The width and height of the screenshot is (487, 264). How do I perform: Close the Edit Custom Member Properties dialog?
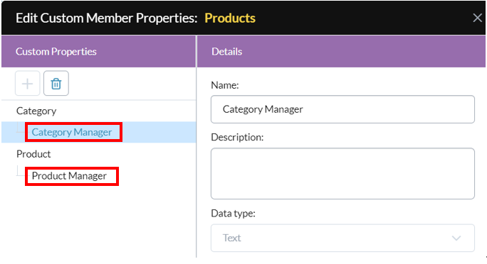pyautogui.click(x=477, y=18)
